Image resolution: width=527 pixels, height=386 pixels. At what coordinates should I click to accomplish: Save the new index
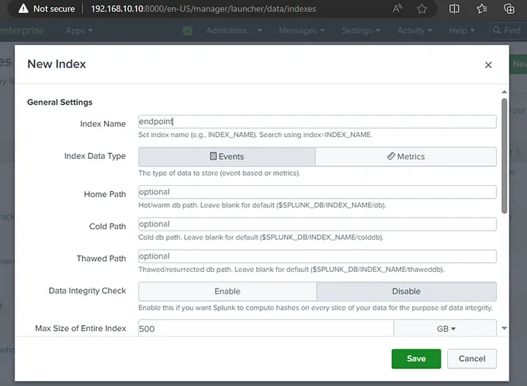(x=416, y=359)
